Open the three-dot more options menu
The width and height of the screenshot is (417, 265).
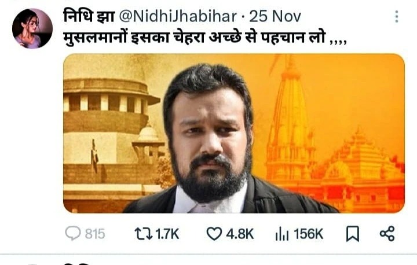tap(397, 16)
